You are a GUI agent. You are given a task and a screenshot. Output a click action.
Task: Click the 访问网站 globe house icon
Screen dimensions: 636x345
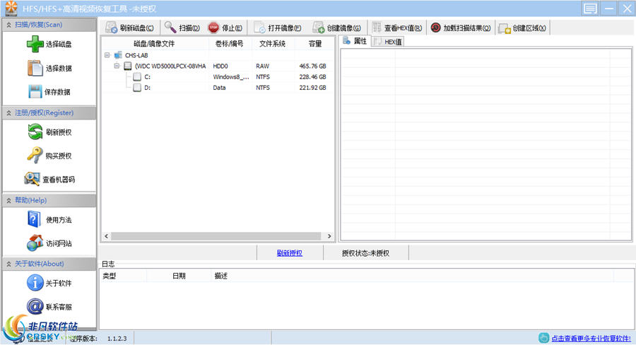click(x=35, y=243)
